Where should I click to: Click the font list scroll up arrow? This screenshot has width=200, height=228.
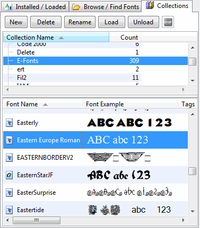pos(193,114)
